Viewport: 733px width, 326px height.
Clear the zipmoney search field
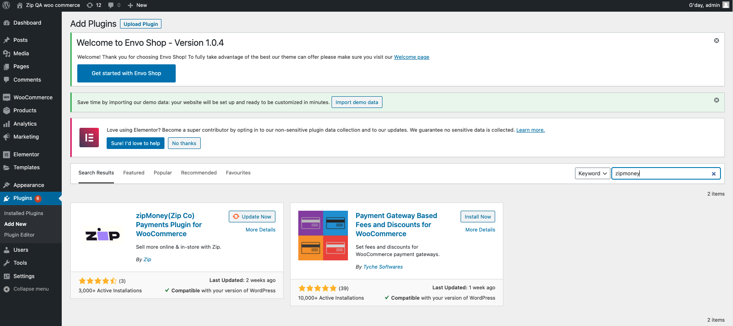coord(714,174)
